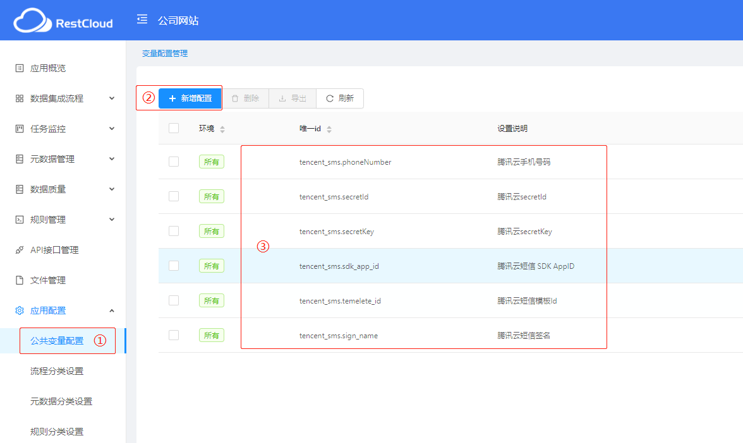This screenshot has width=743, height=443.
Task: Click the 文件管理 file icon
Action: [x=20, y=280]
